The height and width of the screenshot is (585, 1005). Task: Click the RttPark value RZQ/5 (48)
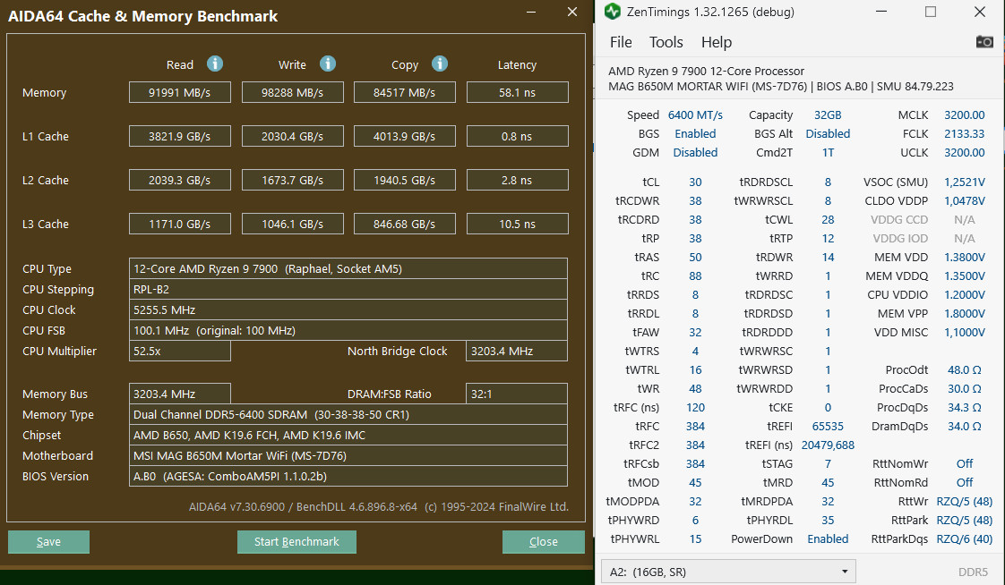(964, 520)
